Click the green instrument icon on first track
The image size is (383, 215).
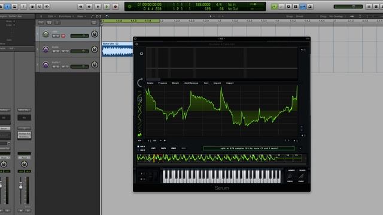(45, 34)
